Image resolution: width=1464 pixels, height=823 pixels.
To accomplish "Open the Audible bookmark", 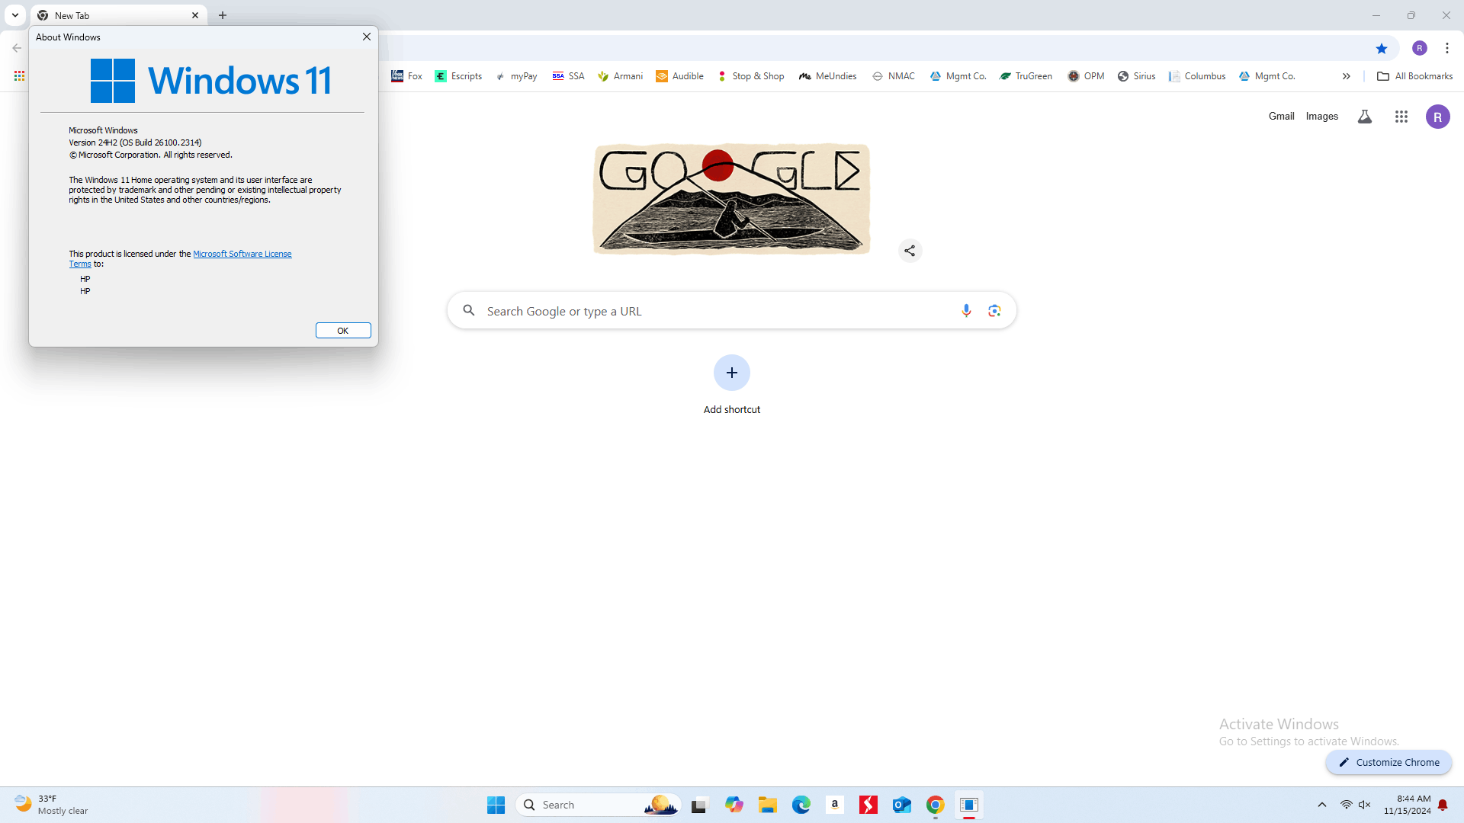I will [x=679, y=76].
